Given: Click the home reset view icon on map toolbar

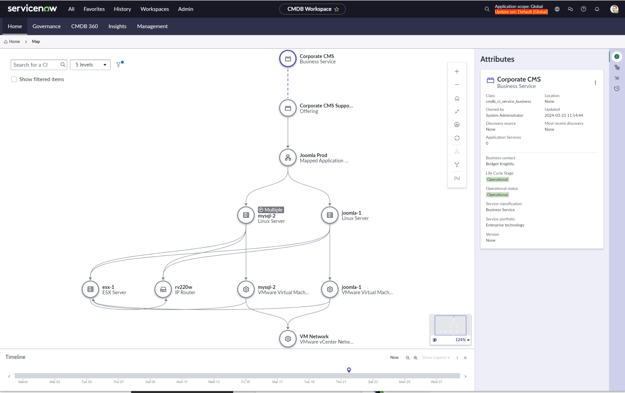Looking at the screenshot, I should point(457,98).
